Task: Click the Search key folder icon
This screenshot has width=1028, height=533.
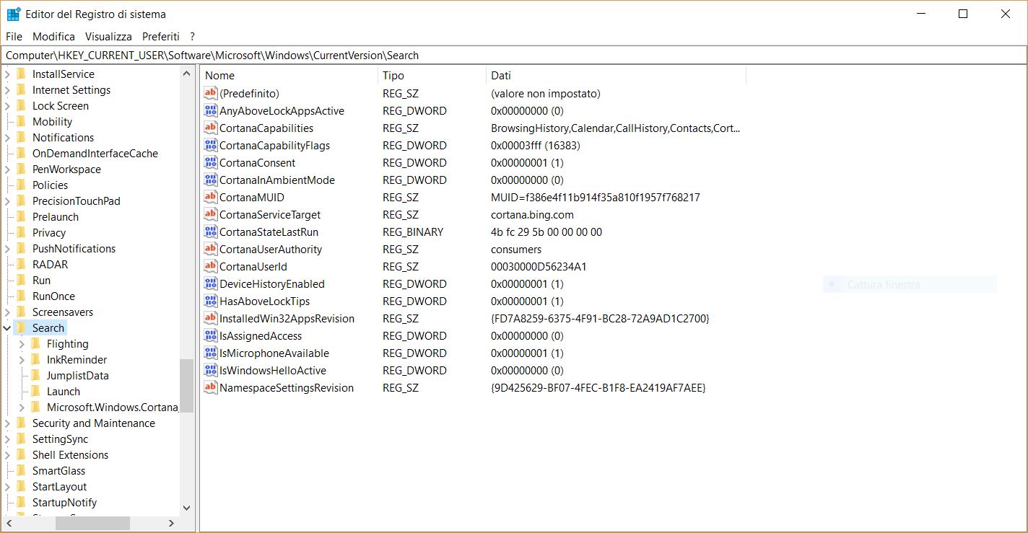Action: pos(20,327)
